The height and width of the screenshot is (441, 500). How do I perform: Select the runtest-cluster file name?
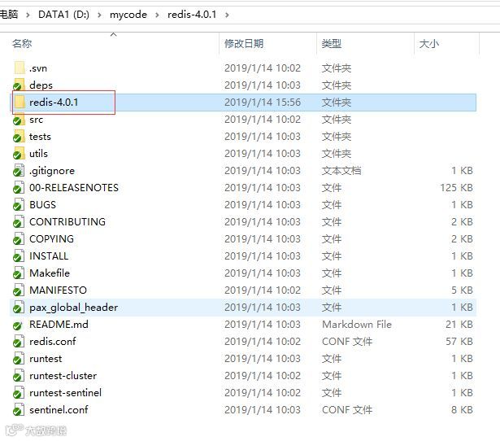point(63,376)
